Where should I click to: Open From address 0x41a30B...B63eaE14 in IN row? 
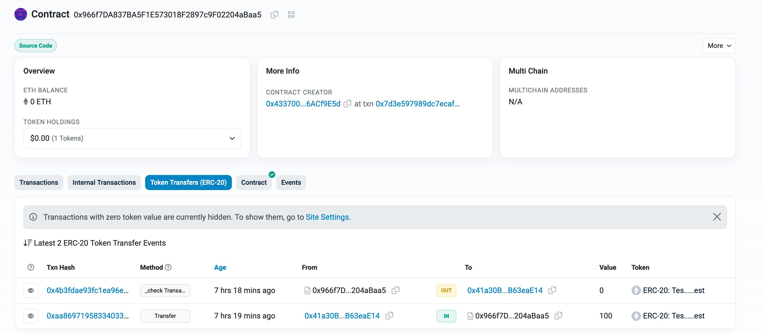point(342,316)
